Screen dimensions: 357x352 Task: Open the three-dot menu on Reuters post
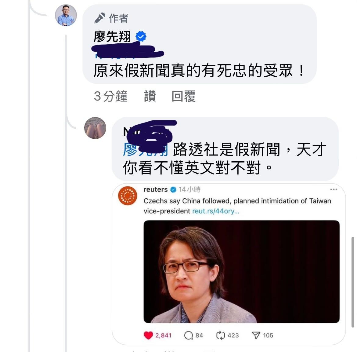(x=334, y=189)
